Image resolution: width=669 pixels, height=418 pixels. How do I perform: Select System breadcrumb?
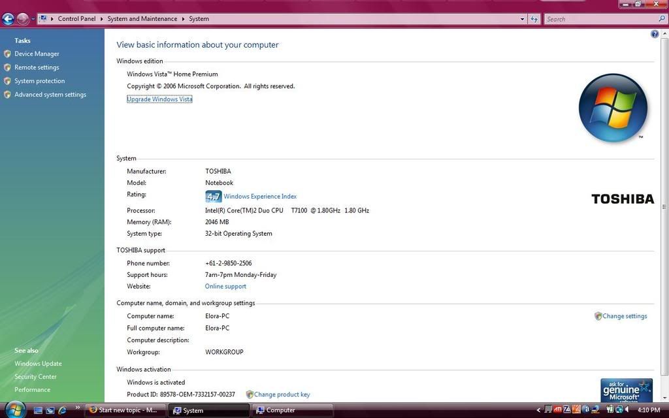pyautogui.click(x=199, y=19)
